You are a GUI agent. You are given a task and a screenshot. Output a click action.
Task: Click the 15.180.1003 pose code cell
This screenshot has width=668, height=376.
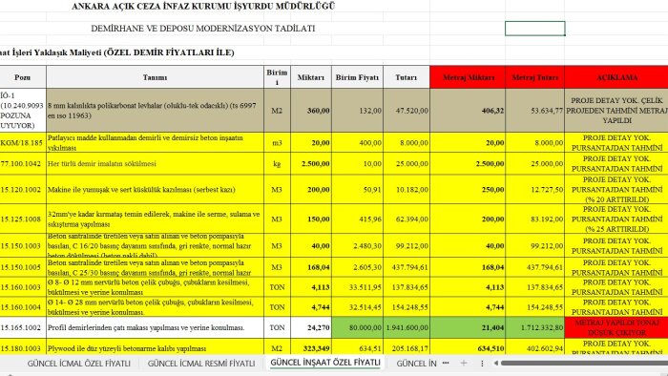[x=23, y=347]
